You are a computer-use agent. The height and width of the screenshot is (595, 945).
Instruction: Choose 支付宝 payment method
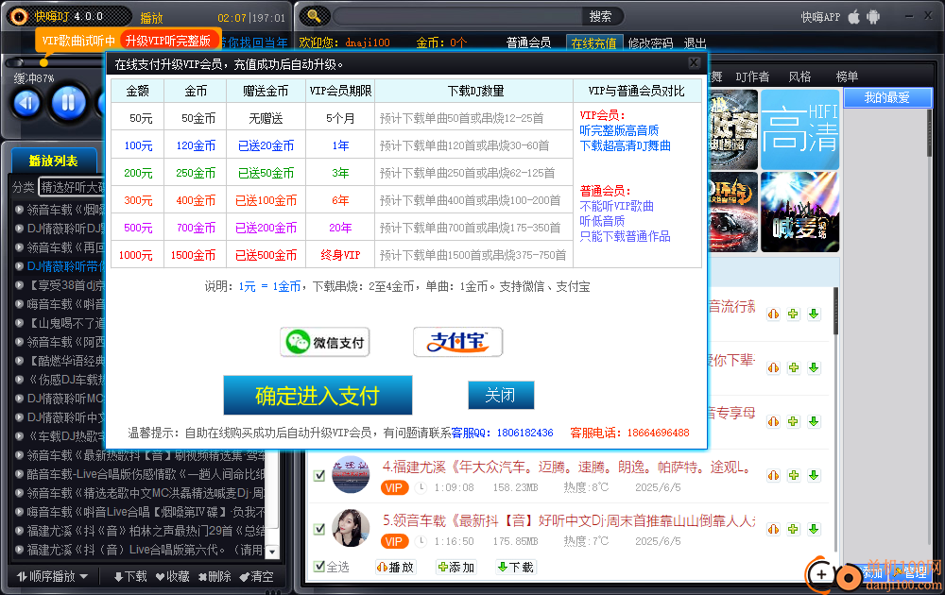[458, 342]
